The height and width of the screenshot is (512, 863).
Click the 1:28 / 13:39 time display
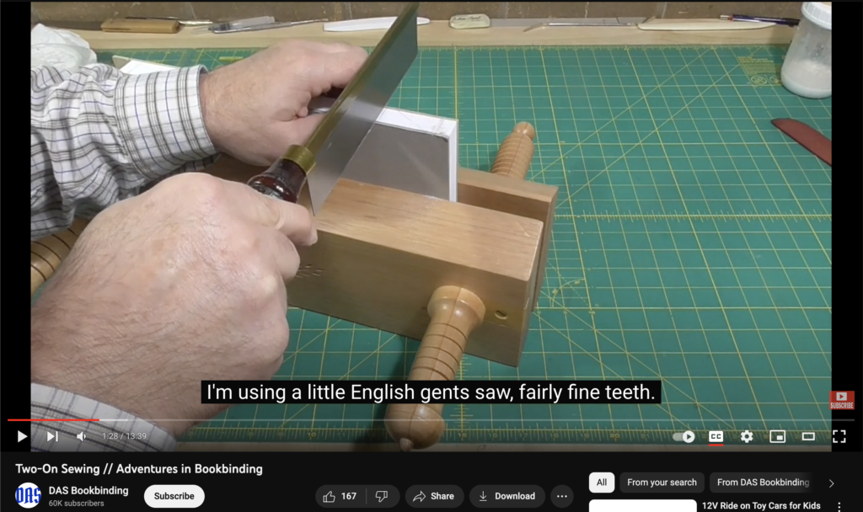(125, 436)
